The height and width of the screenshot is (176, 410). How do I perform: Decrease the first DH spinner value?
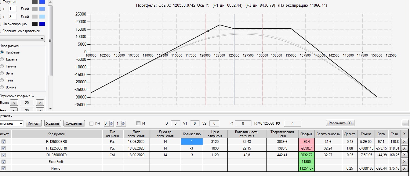[x=111, y=125]
